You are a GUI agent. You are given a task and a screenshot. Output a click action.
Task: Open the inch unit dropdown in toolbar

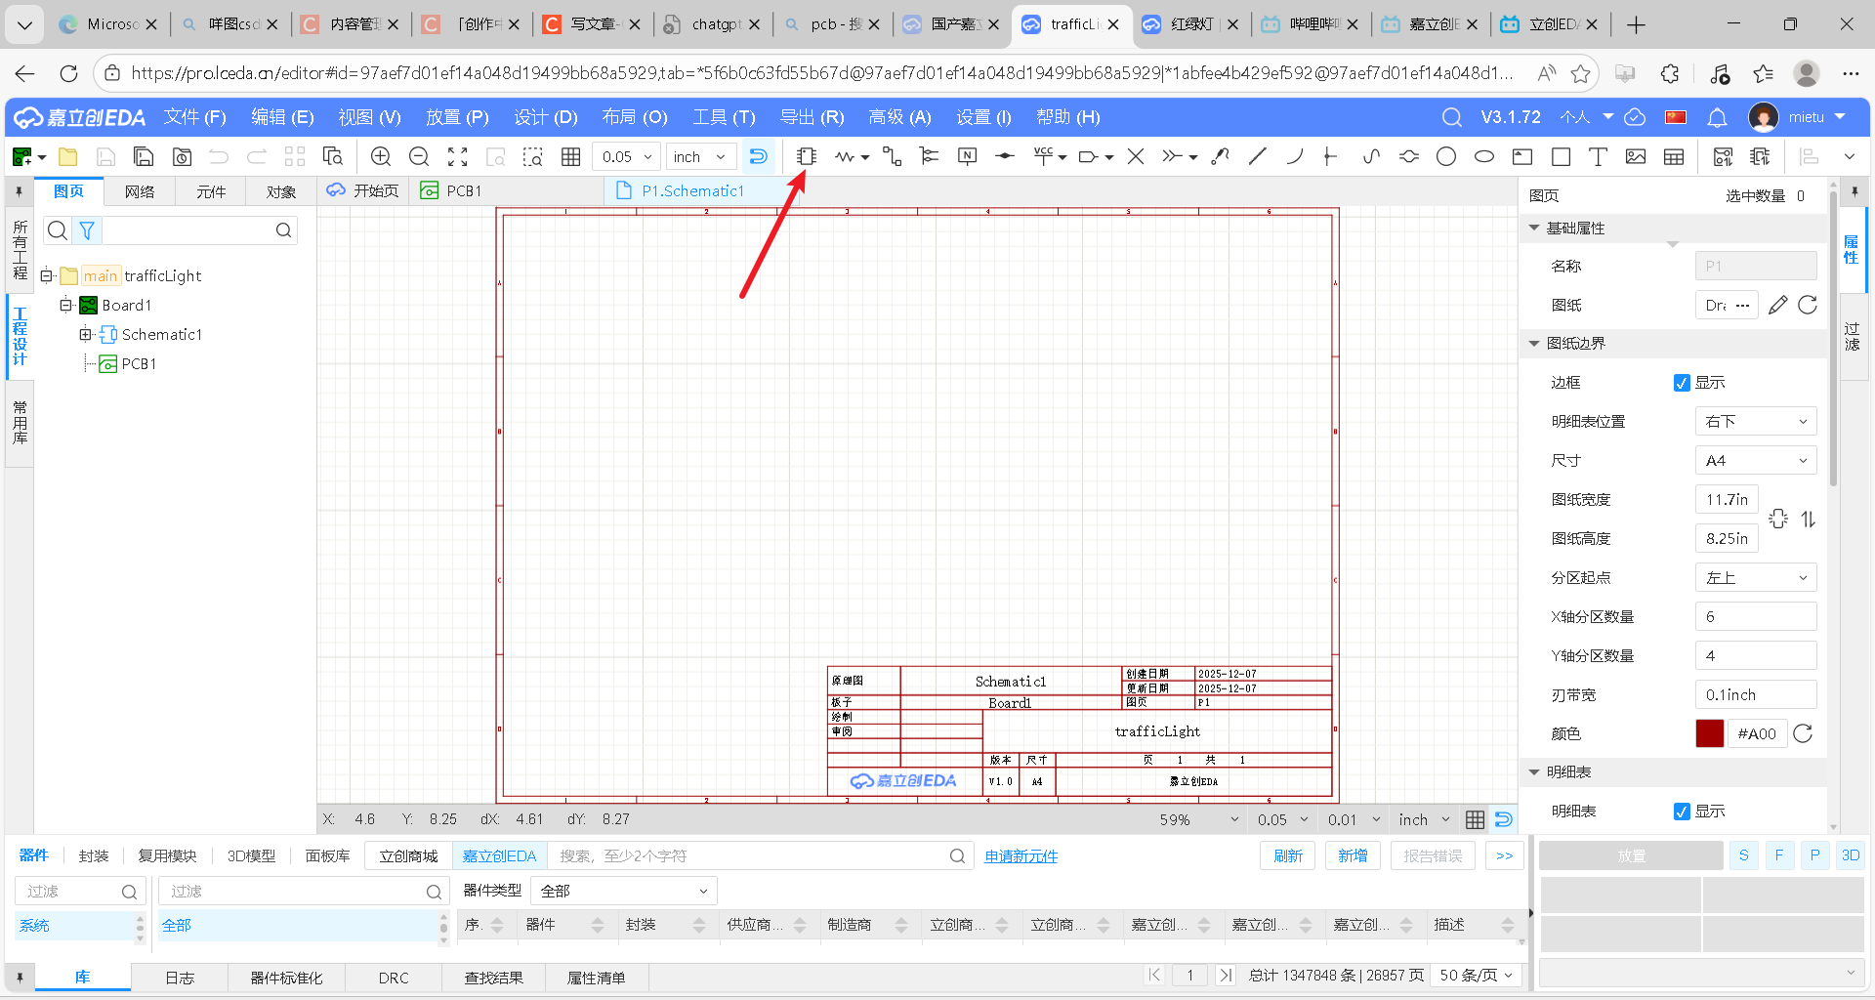pyautogui.click(x=700, y=156)
